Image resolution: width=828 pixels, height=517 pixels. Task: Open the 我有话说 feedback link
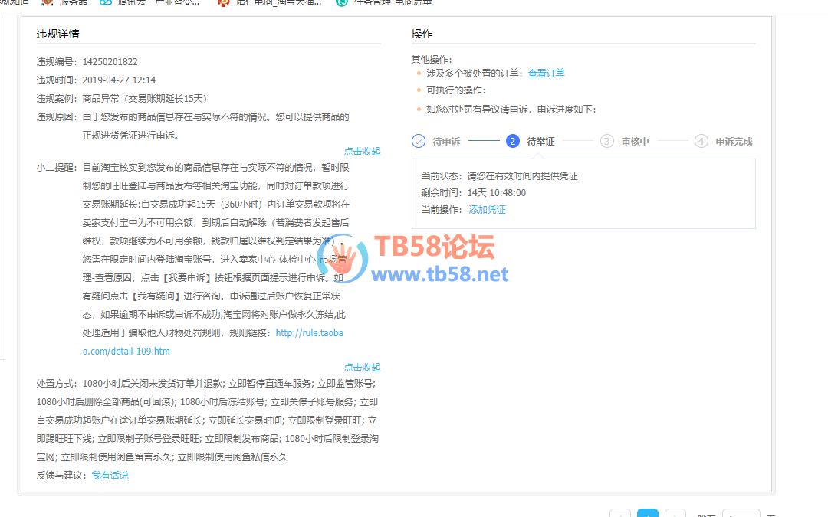pos(110,476)
